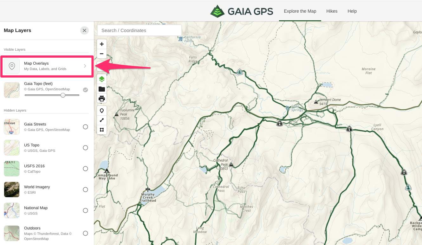Zoom out with the minus button
The height and width of the screenshot is (245, 422).
click(102, 54)
